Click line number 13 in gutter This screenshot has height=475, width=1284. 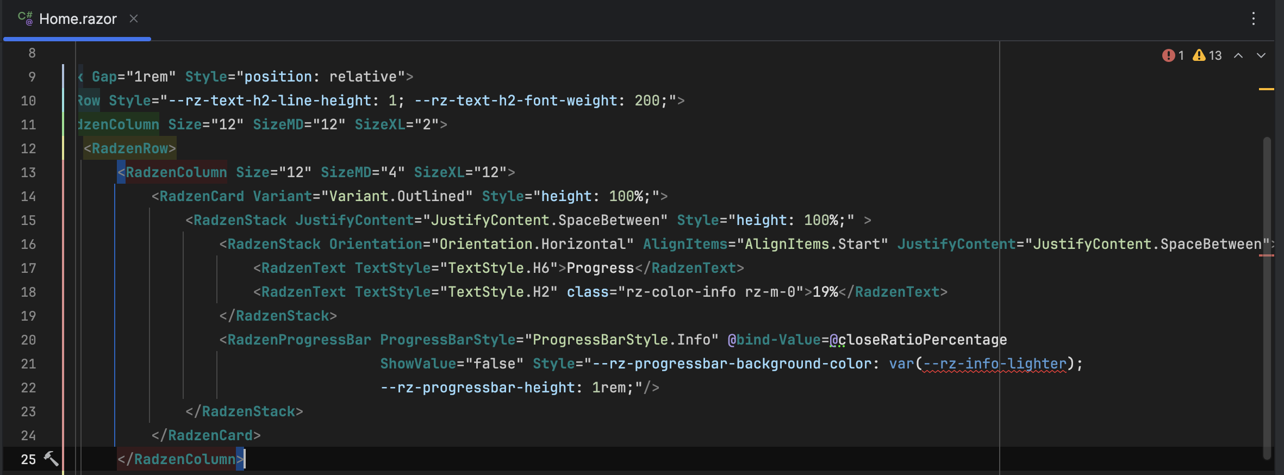[x=28, y=172]
